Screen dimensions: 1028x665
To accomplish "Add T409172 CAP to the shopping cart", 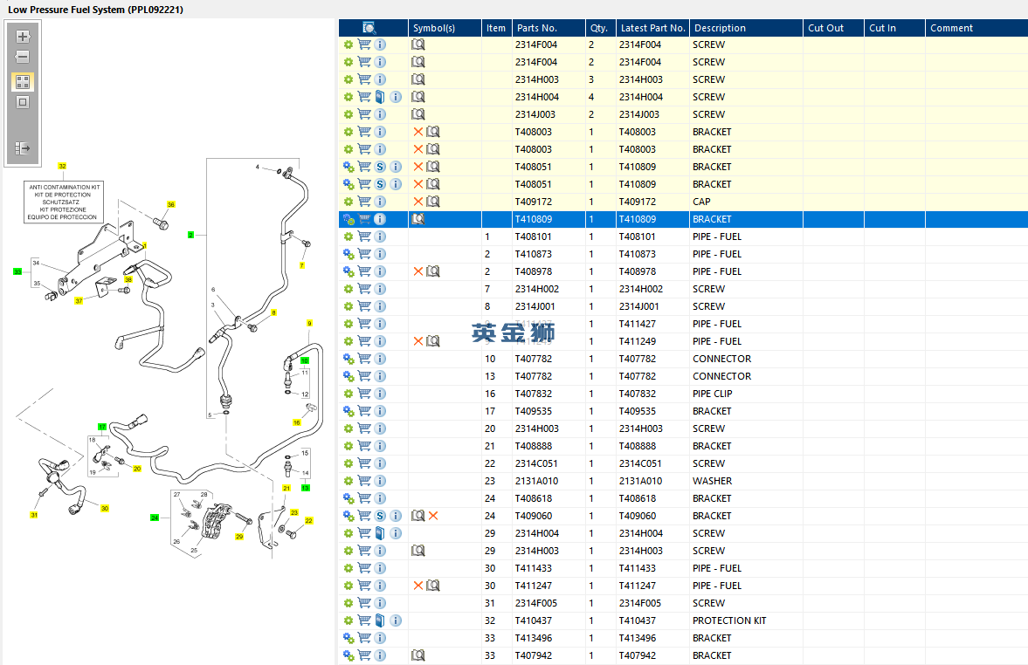I will click(364, 202).
